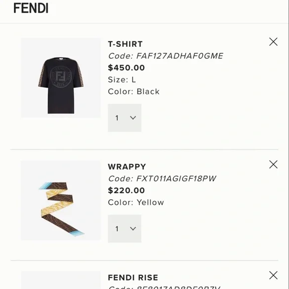This screenshot has height=289, width=289.
Task: Open the WRAPPY quantity dropdown
Action: tap(125, 229)
